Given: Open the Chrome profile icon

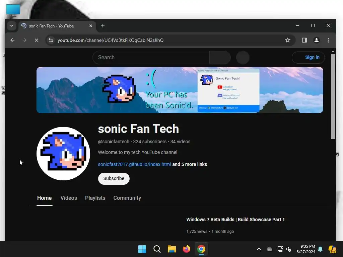Looking at the screenshot, I should pyautogui.click(x=316, y=40).
